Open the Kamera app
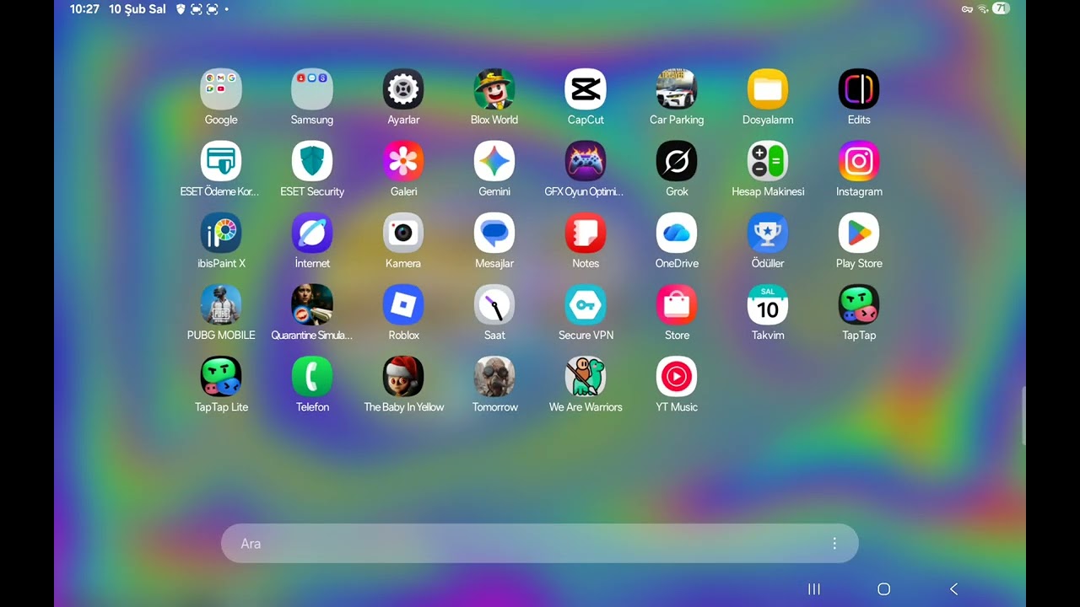Viewport: 1080px width, 607px height. [x=403, y=233]
